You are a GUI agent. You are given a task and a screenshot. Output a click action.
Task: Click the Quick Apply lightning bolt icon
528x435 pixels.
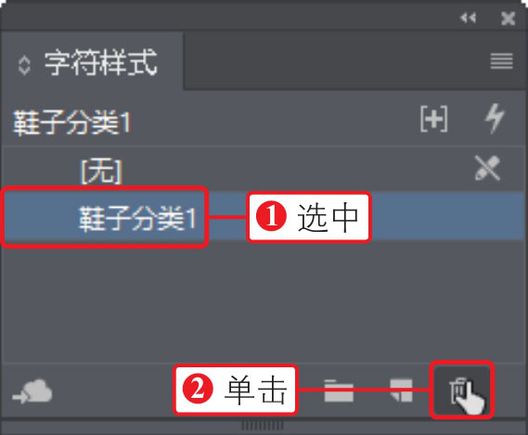click(x=495, y=119)
